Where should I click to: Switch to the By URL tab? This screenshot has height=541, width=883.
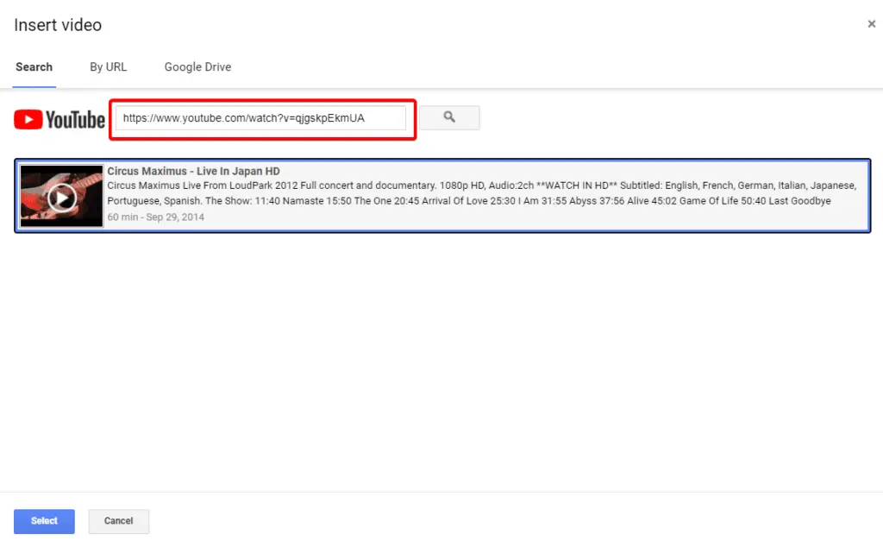[x=108, y=66]
